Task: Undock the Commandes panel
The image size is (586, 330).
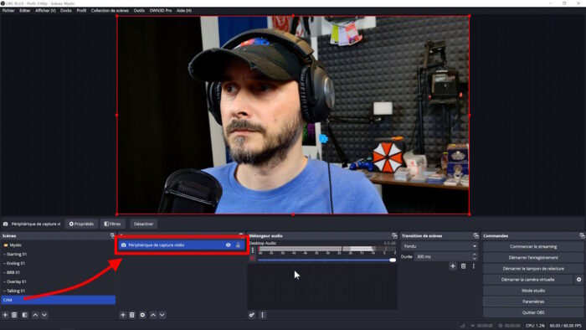Action: coord(582,236)
